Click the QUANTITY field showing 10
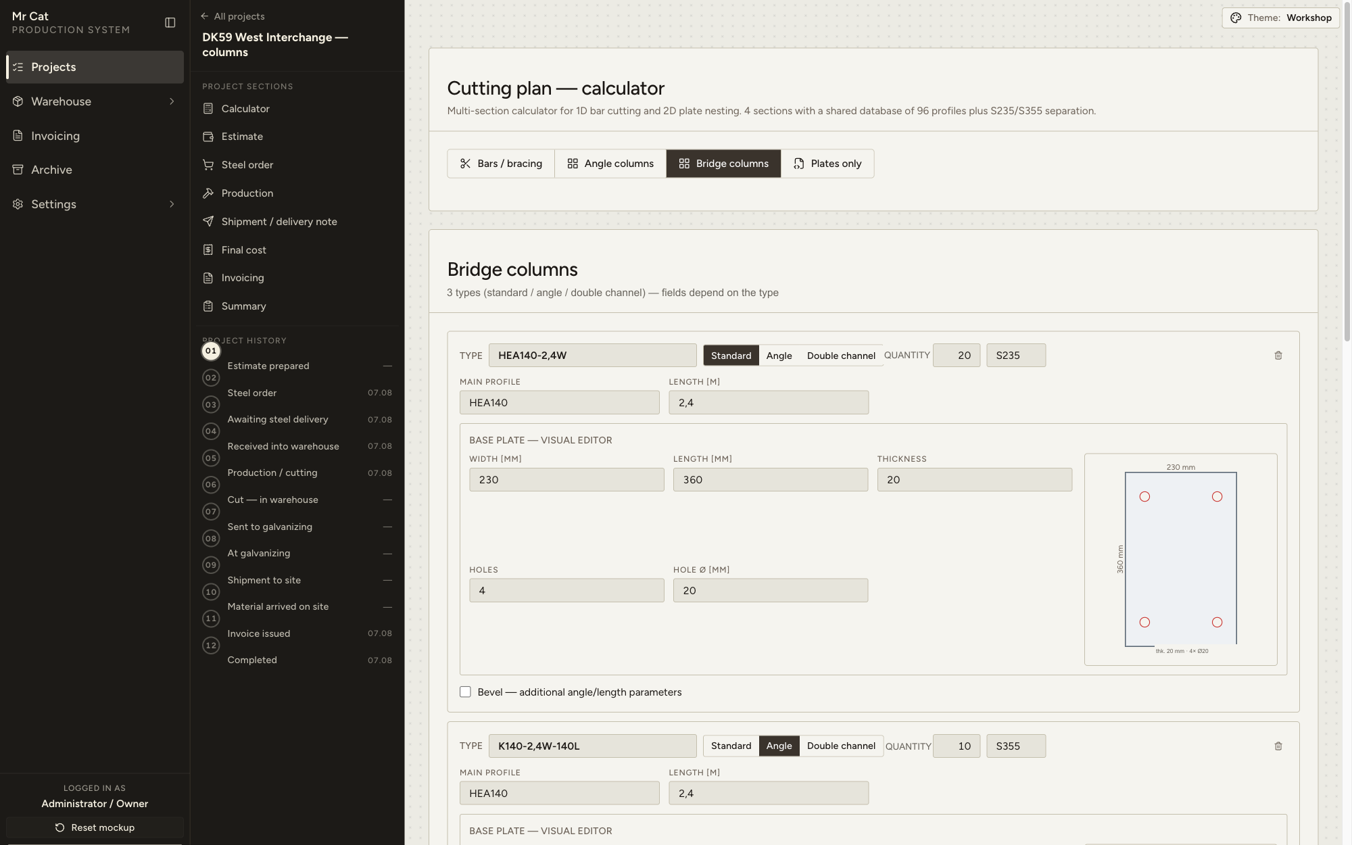 click(957, 746)
